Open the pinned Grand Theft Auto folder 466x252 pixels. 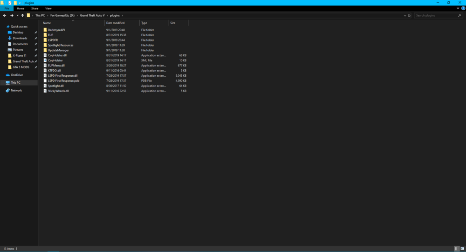coord(23,61)
